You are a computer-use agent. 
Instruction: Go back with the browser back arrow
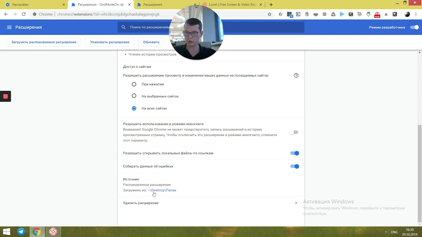coord(6,14)
